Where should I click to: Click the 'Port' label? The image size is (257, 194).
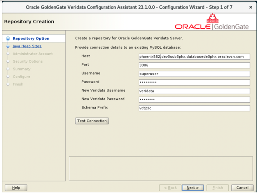pos(85,64)
